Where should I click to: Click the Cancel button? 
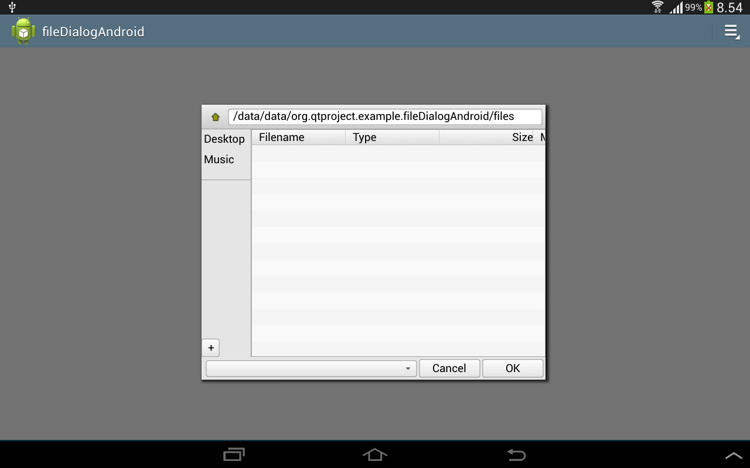point(449,369)
